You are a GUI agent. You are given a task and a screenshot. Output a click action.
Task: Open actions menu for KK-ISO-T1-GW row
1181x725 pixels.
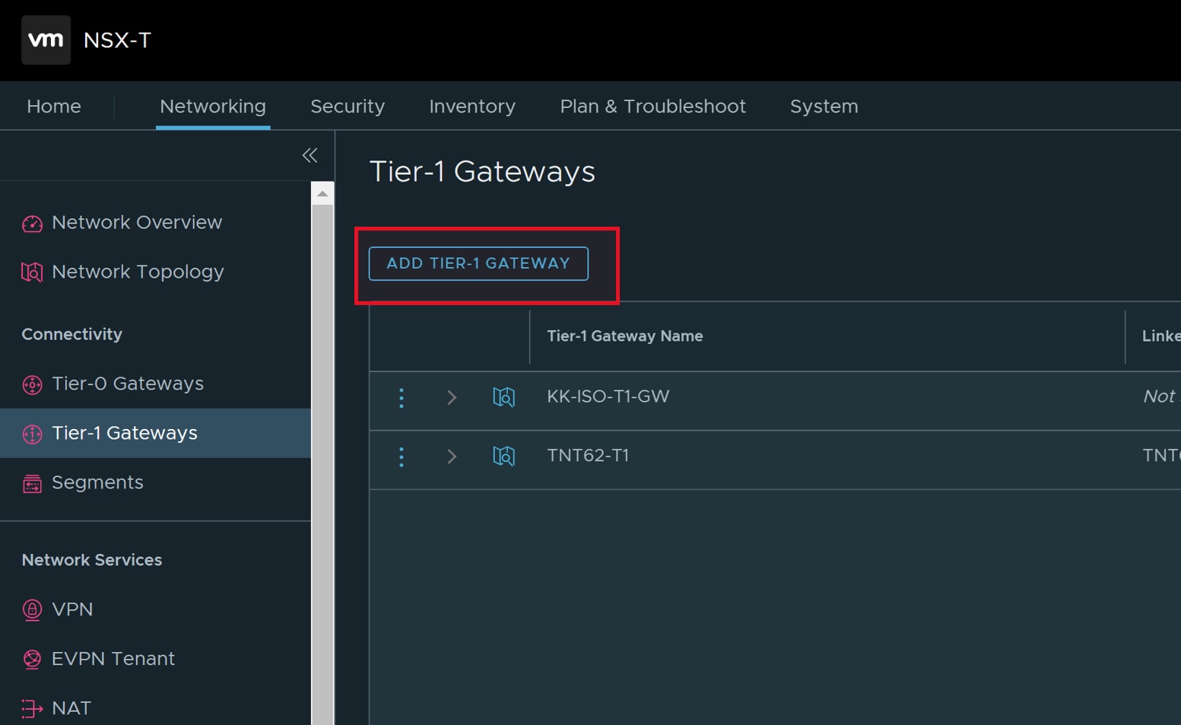click(x=402, y=397)
